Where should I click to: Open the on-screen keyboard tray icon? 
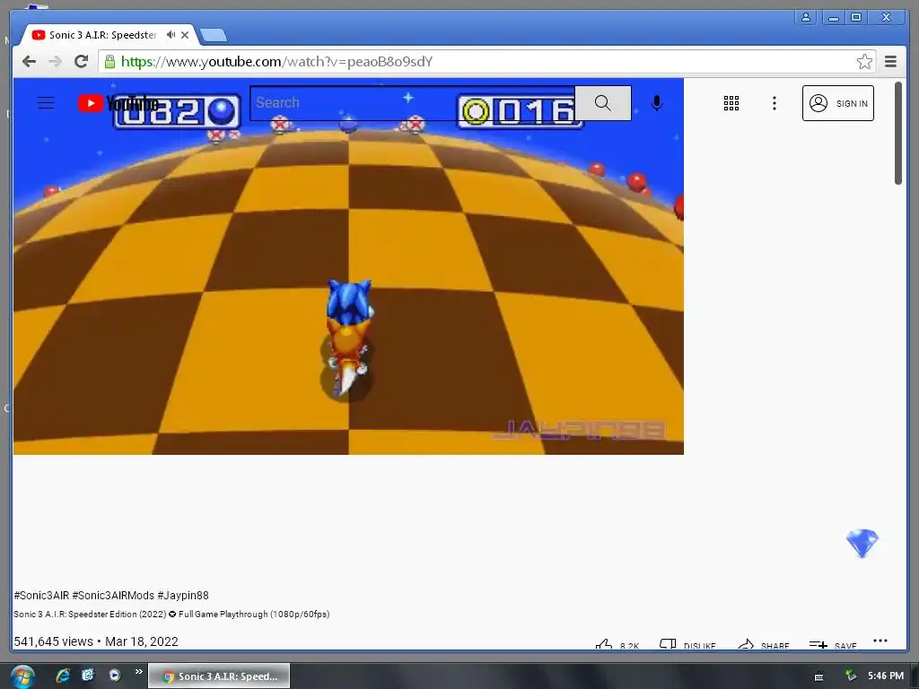tap(818, 676)
